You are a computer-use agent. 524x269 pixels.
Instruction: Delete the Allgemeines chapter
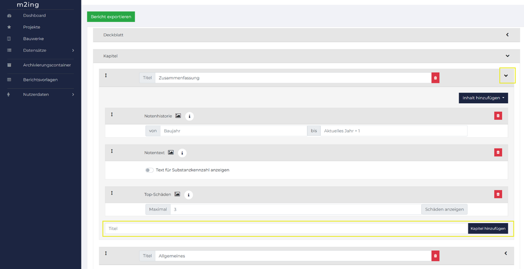435,256
